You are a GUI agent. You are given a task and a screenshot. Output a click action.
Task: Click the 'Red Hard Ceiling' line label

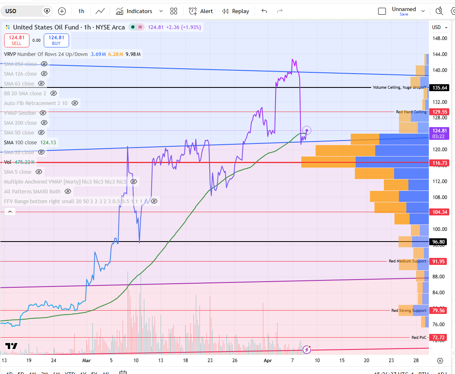[411, 112]
